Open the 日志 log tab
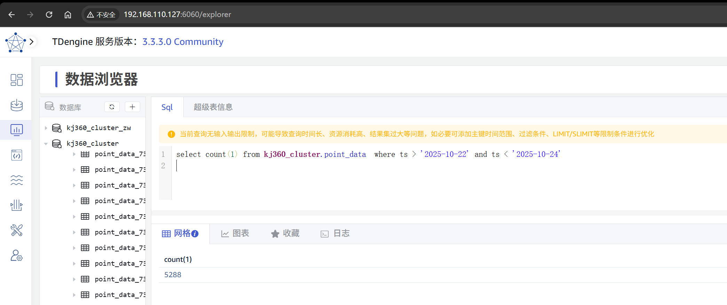This screenshot has height=305, width=727. click(335, 233)
